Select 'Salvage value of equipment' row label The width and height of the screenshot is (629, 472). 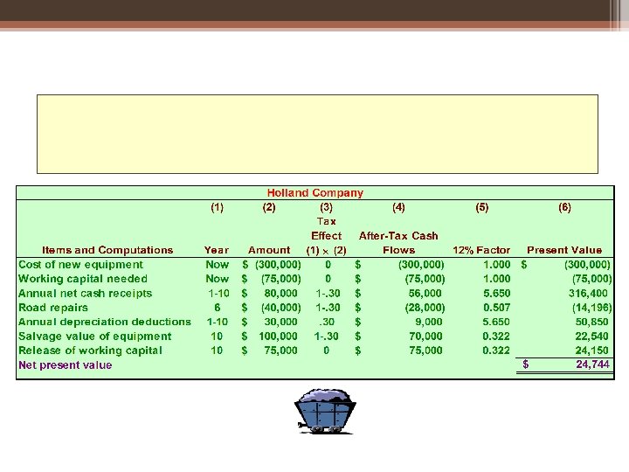point(95,337)
